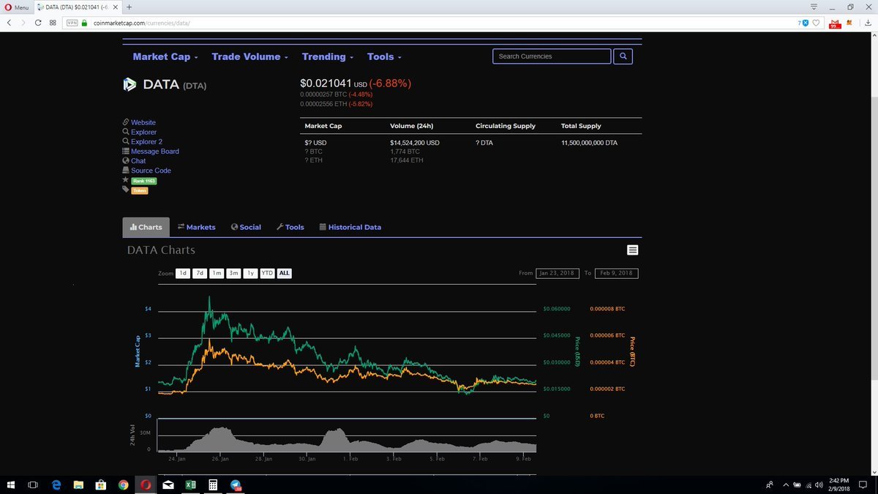Set chart zoom to 7d
Viewport: 878px width, 494px height.
click(x=200, y=273)
